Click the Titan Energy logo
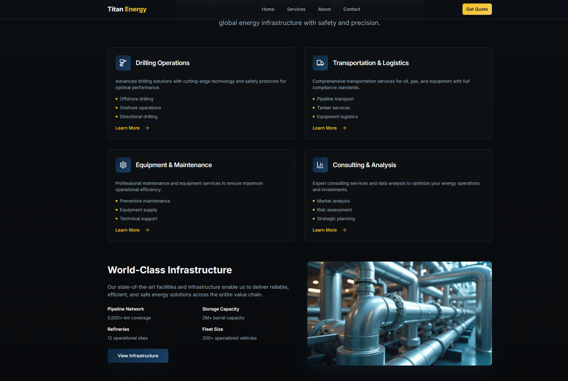The width and height of the screenshot is (568, 381). pyautogui.click(x=127, y=9)
